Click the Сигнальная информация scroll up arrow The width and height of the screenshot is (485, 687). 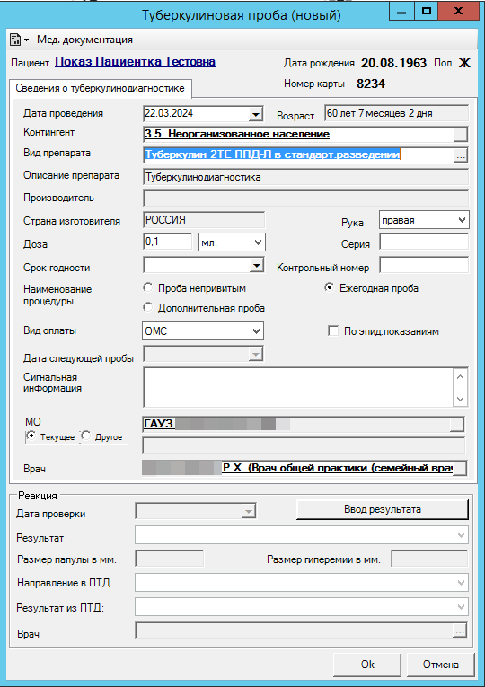[461, 376]
